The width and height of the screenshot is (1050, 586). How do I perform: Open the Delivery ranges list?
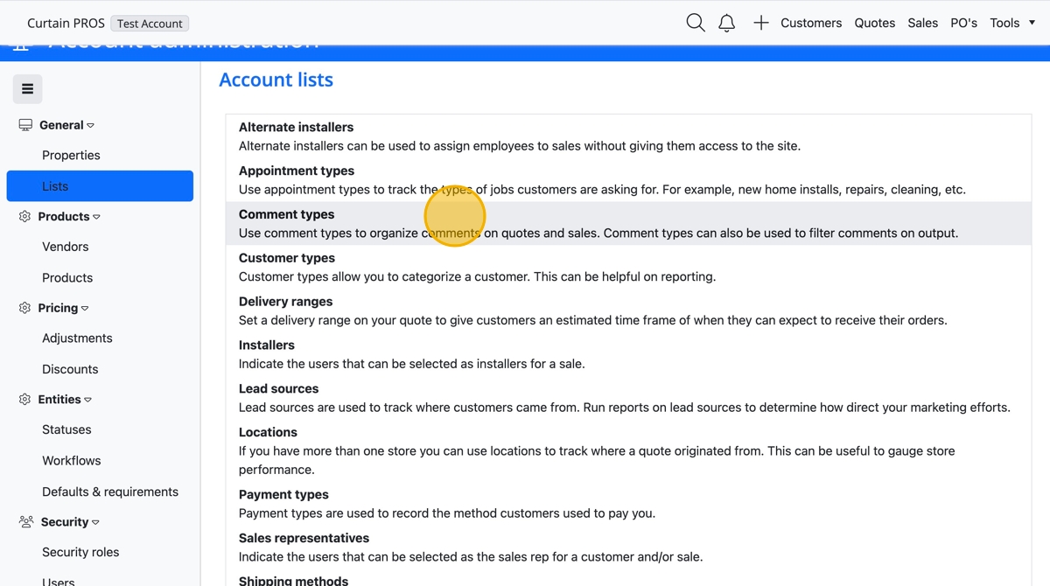tap(628, 310)
